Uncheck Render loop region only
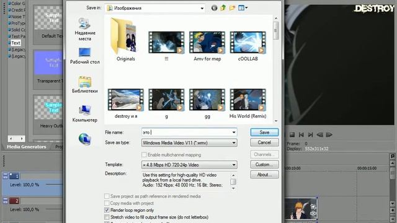Screen dimensions: 397x223 [x=107, y=210]
